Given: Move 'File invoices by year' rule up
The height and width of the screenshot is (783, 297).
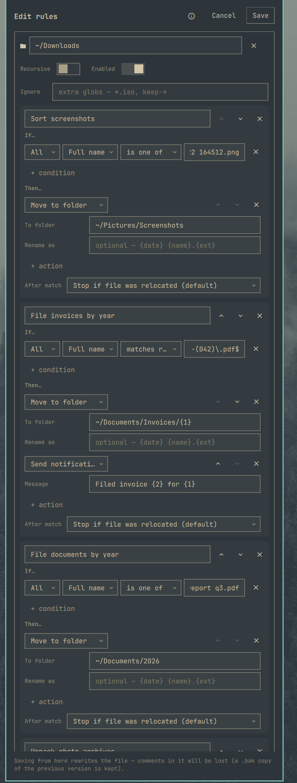Looking at the screenshot, I should [221, 315].
